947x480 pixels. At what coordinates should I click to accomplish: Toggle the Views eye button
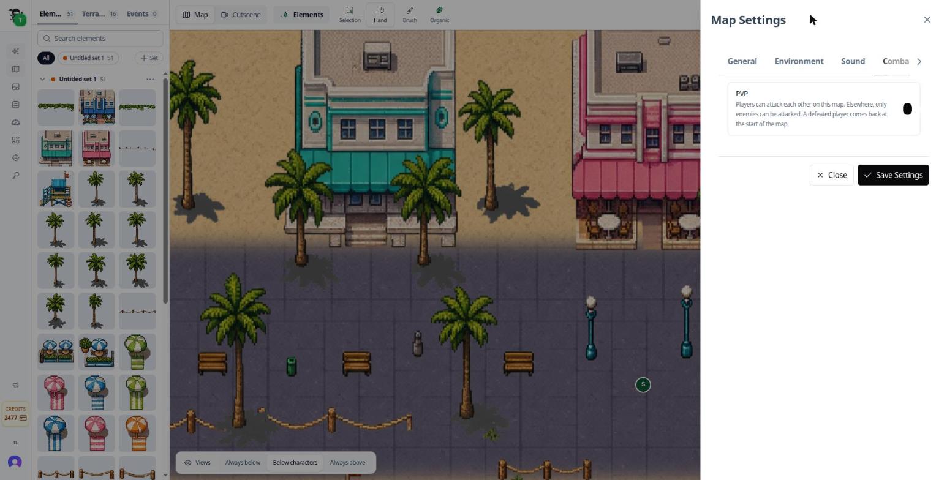click(x=197, y=463)
